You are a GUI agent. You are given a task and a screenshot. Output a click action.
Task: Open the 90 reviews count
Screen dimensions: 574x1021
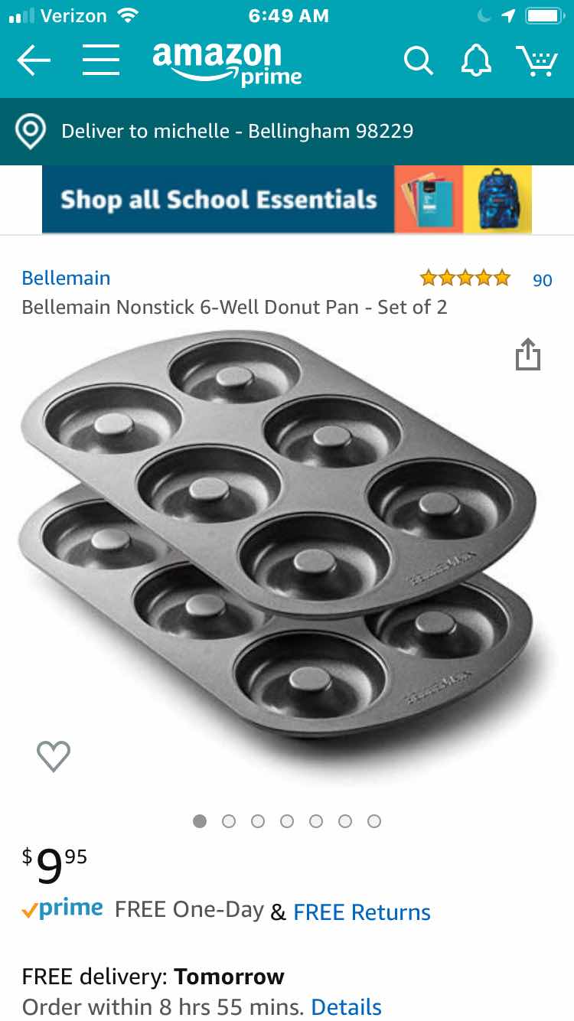pos(543,280)
